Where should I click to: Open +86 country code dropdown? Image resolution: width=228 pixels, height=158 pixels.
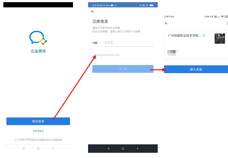97,43
